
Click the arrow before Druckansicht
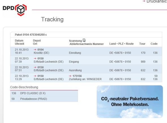point(144,1)
